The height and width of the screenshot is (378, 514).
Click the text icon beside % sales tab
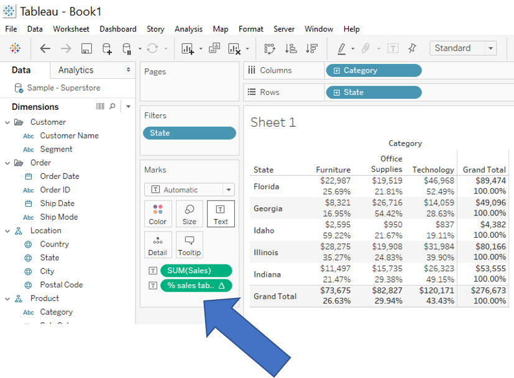click(x=153, y=286)
